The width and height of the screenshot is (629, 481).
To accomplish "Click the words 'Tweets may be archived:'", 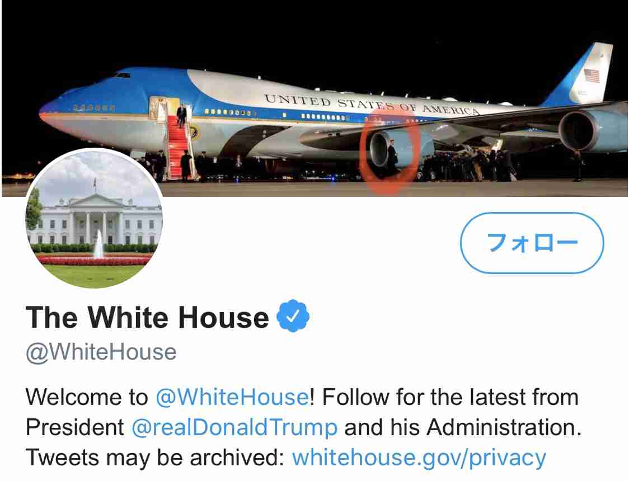I will [x=155, y=458].
